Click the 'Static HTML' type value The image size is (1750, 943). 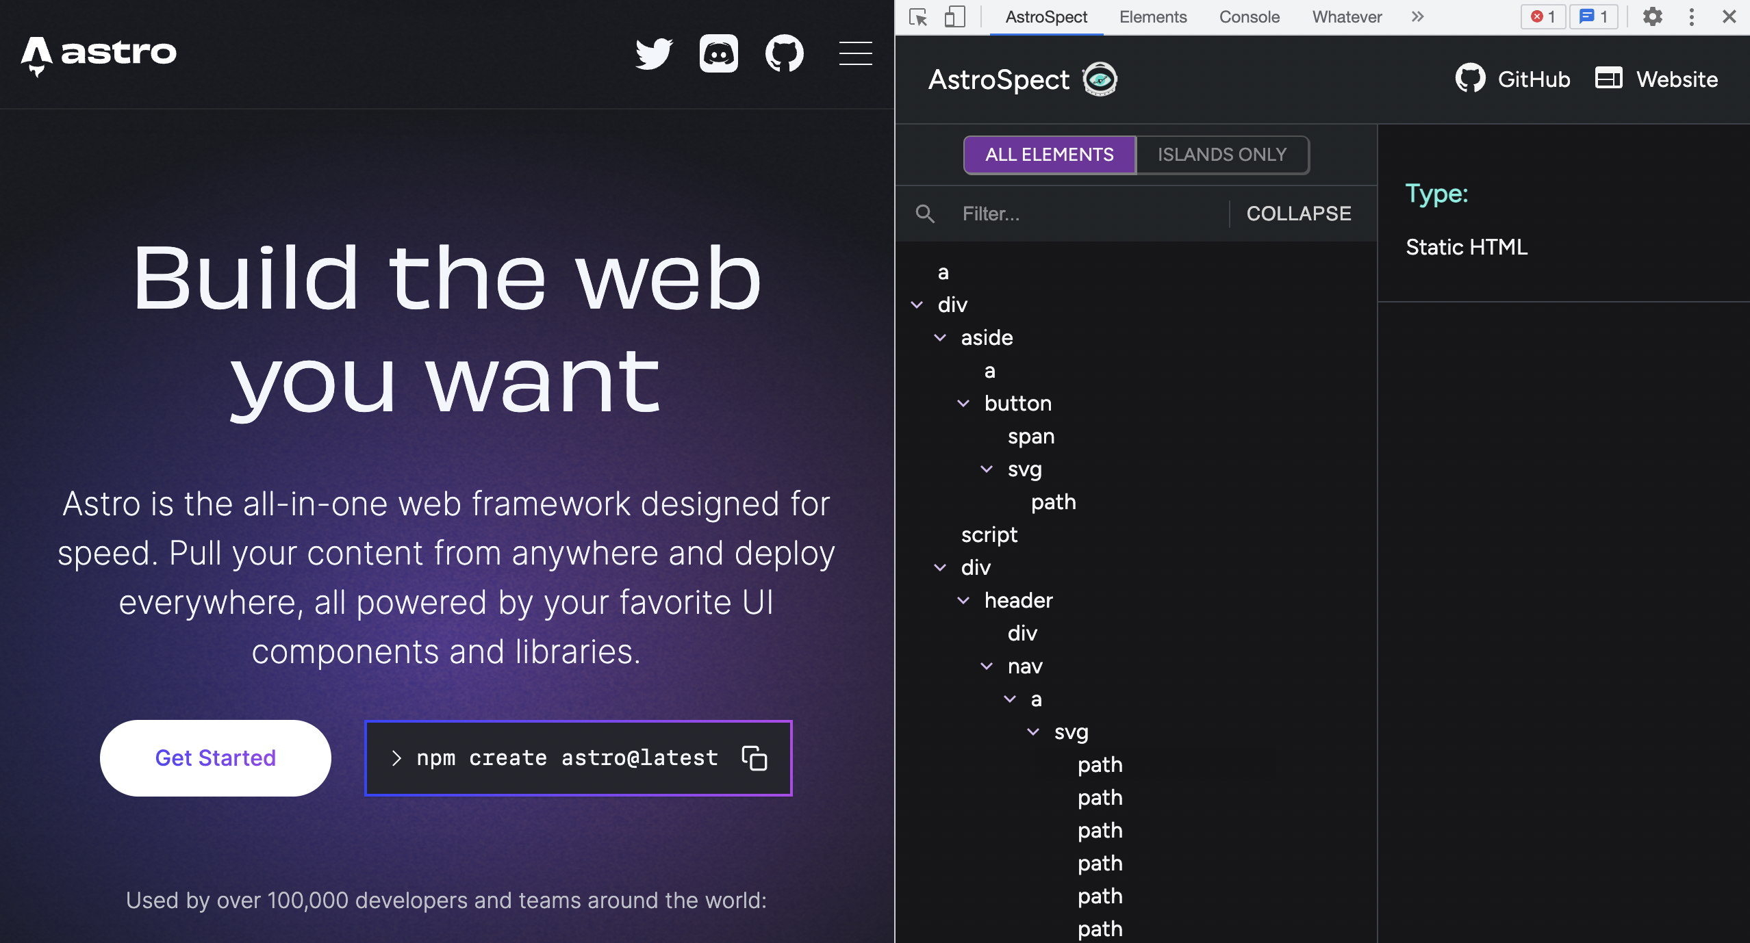(x=1467, y=246)
